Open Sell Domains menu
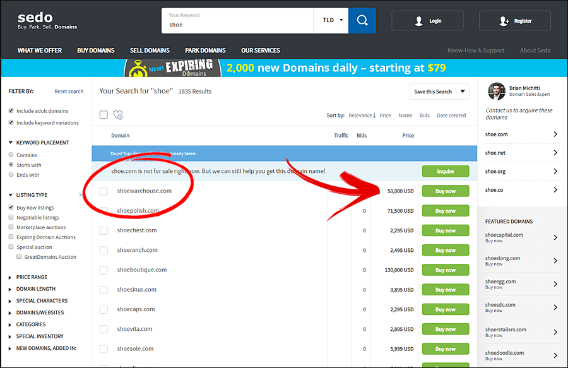The image size is (568, 368). pyautogui.click(x=150, y=50)
